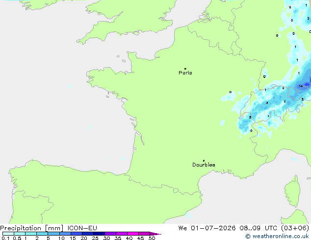Click the legend label '25'
Viewport: 311px width, 240px height.
(x=95, y=238)
